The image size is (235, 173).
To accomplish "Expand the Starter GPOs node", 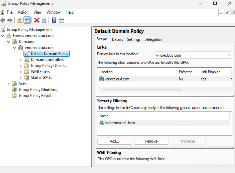I will 21,78.
